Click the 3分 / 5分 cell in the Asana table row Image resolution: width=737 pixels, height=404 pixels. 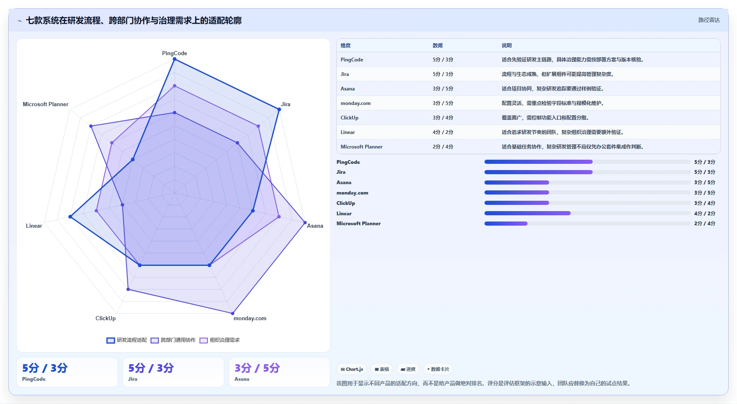[x=443, y=89]
